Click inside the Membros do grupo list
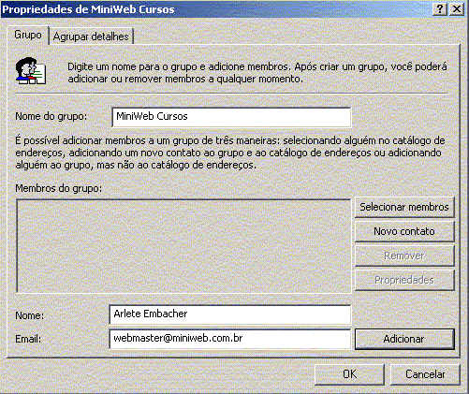Screen dimensions: 469x394 point(183,246)
